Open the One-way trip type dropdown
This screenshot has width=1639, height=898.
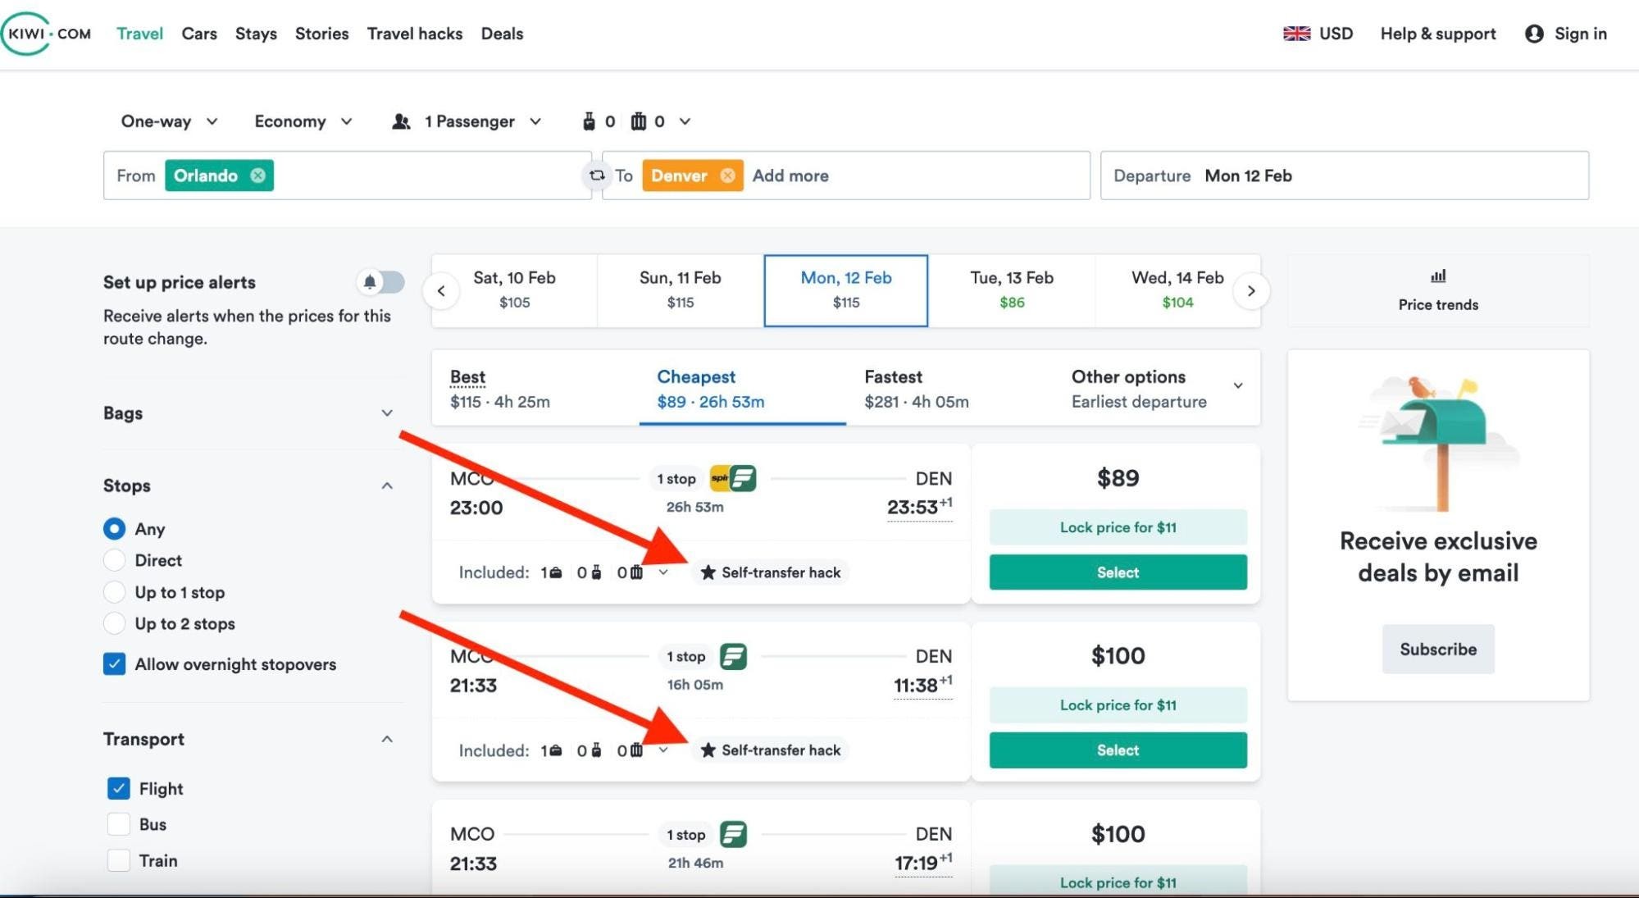click(x=170, y=121)
